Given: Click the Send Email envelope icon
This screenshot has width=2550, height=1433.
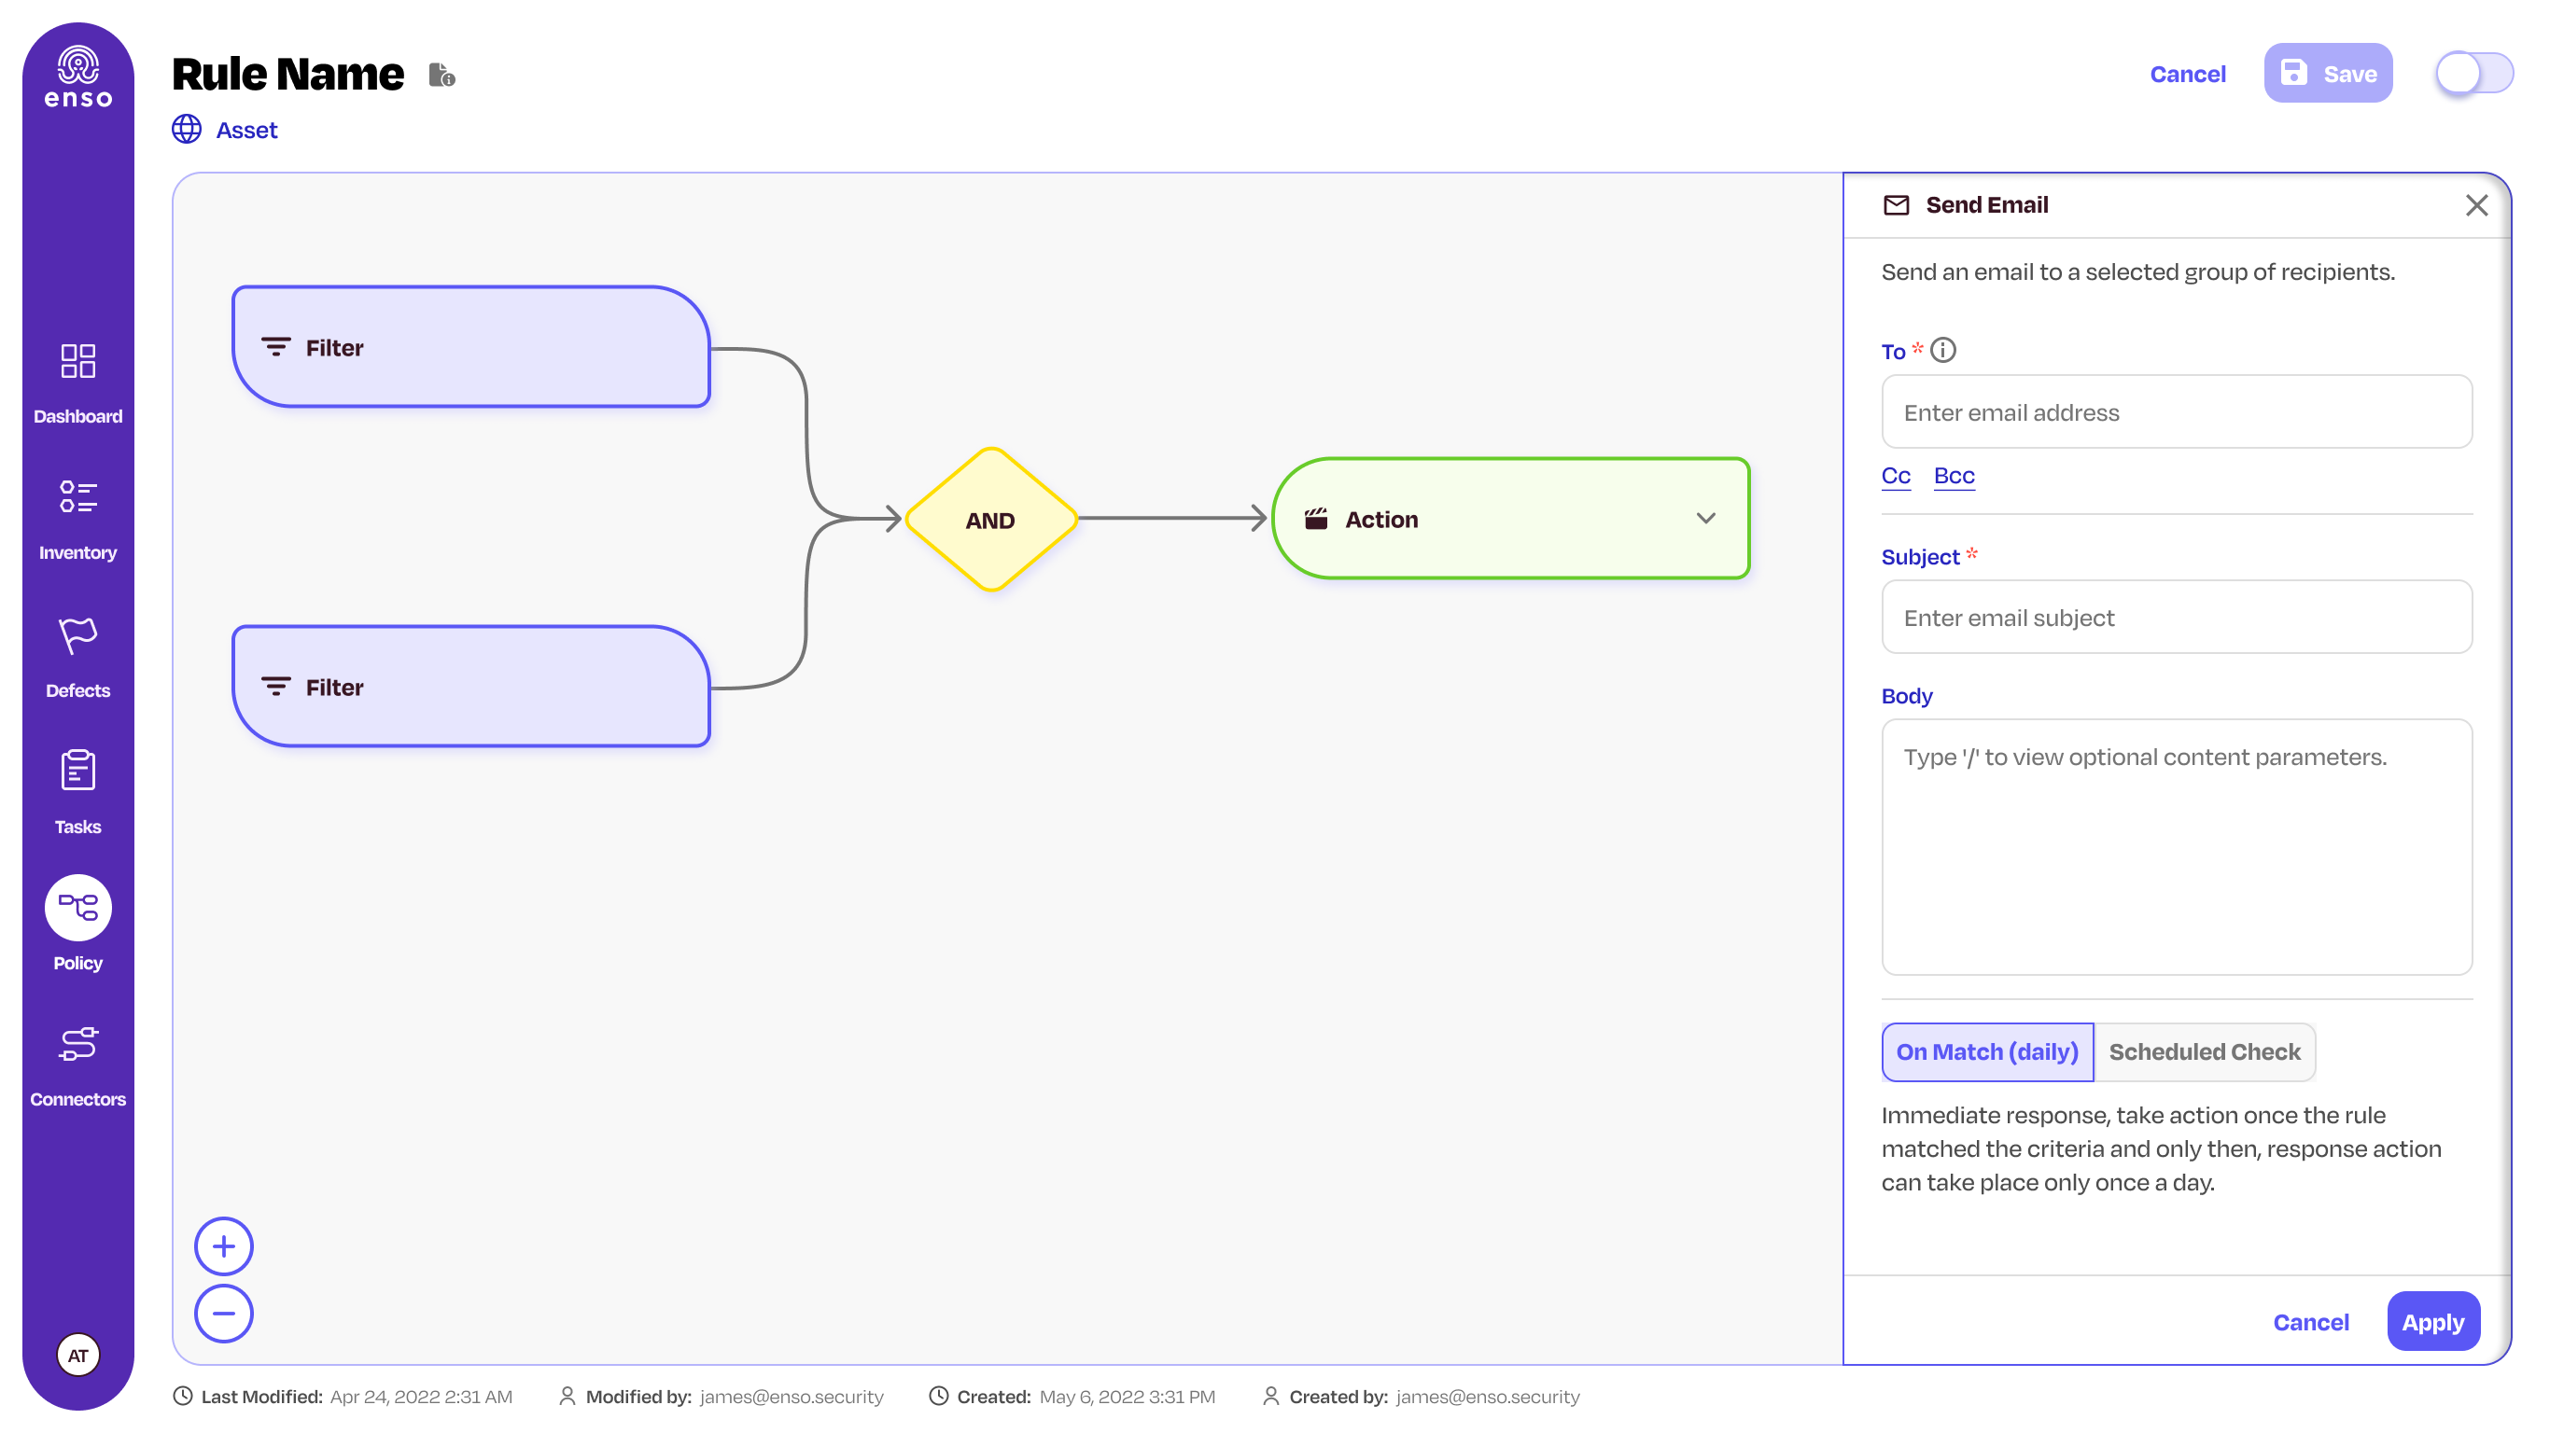Looking at the screenshot, I should click(x=1896, y=205).
